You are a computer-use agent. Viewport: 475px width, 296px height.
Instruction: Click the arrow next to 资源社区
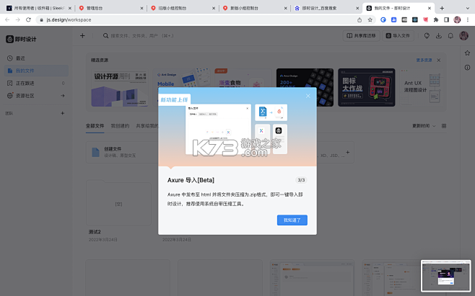63,96
